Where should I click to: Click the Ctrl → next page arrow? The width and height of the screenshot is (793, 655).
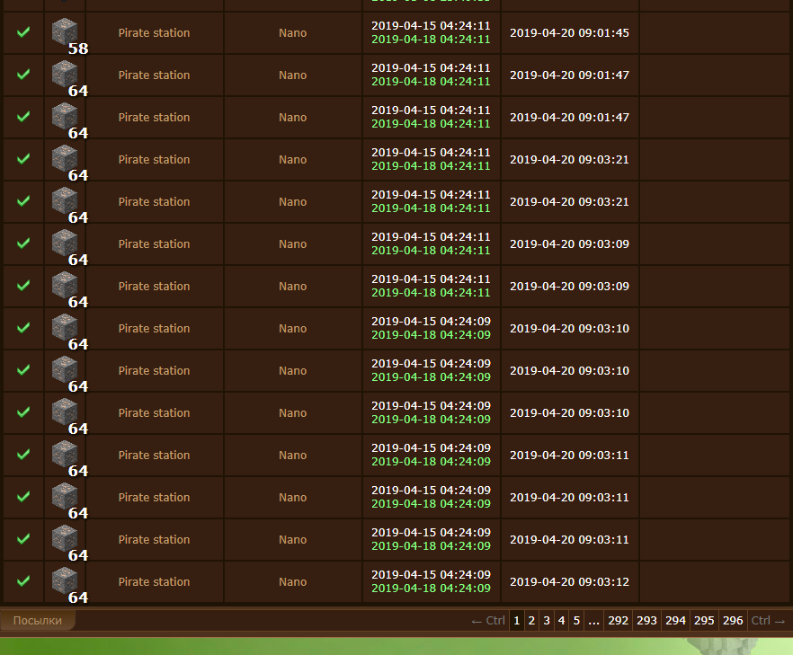pyautogui.click(x=769, y=621)
